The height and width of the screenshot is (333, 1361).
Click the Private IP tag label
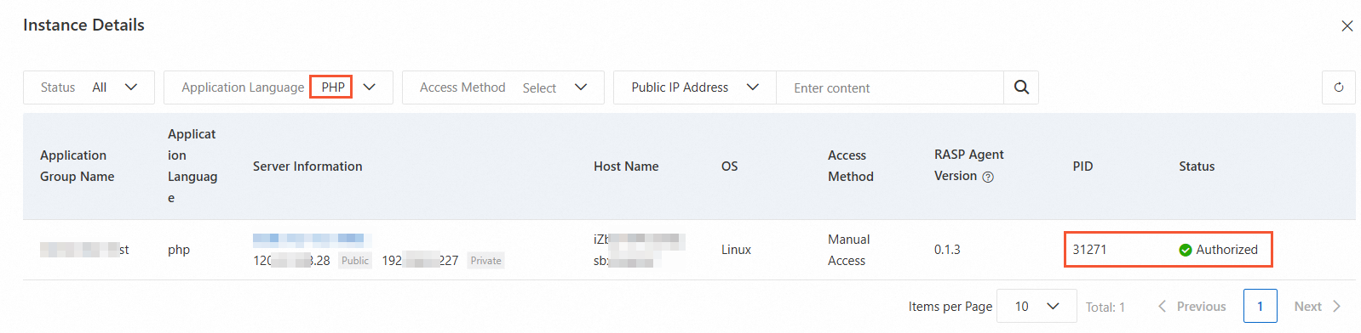486,261
